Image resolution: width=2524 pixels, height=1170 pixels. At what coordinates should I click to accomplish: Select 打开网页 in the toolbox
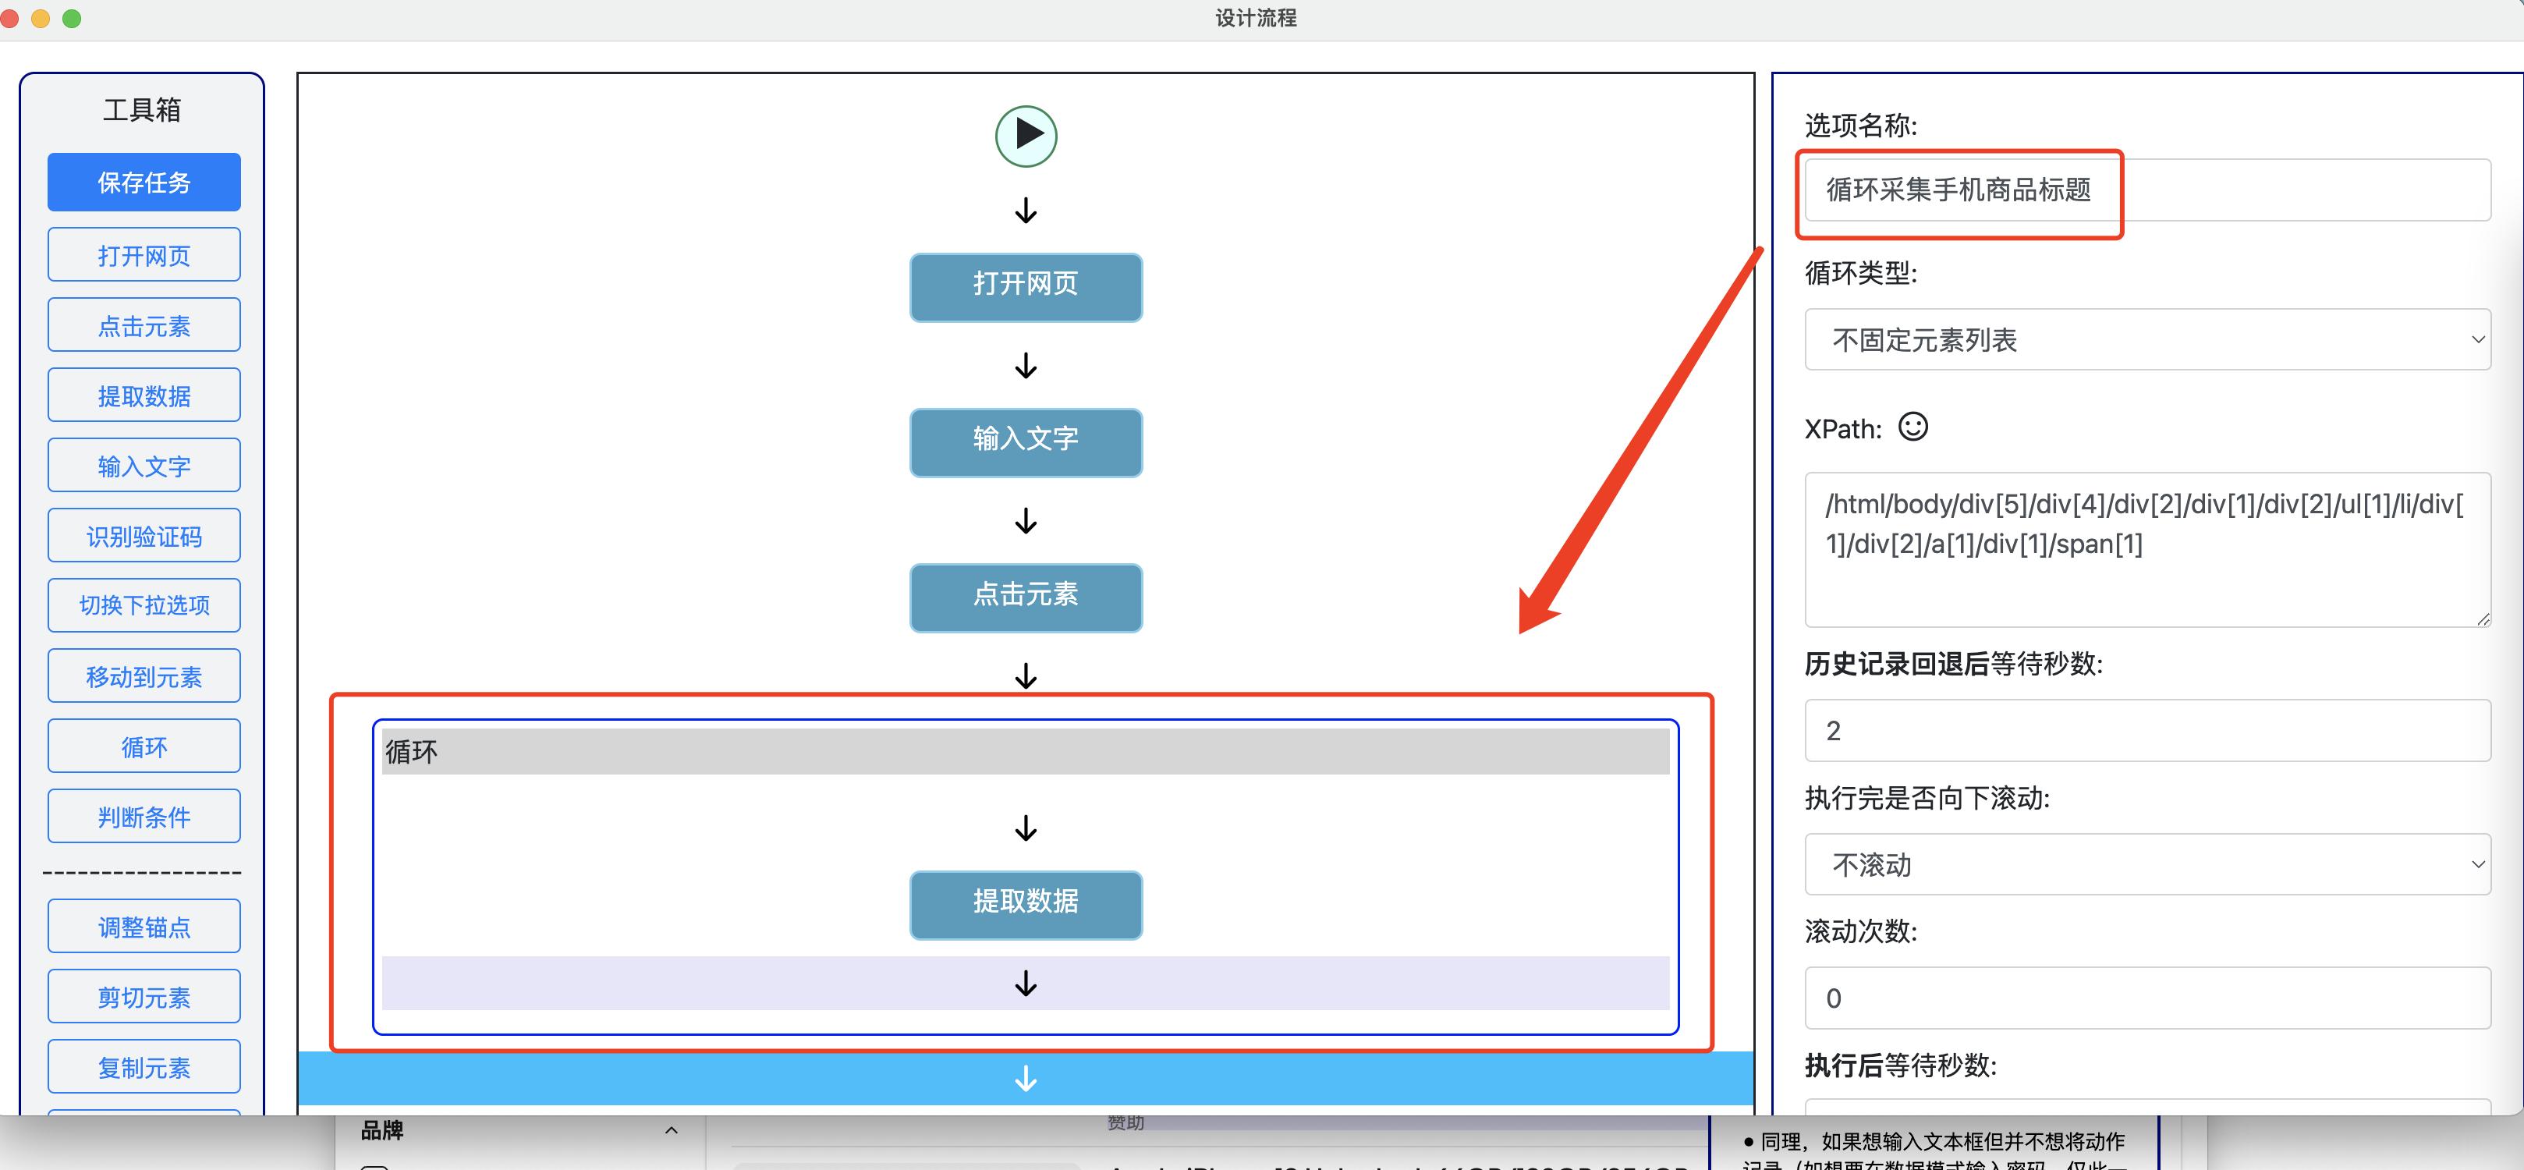(144, 255)
